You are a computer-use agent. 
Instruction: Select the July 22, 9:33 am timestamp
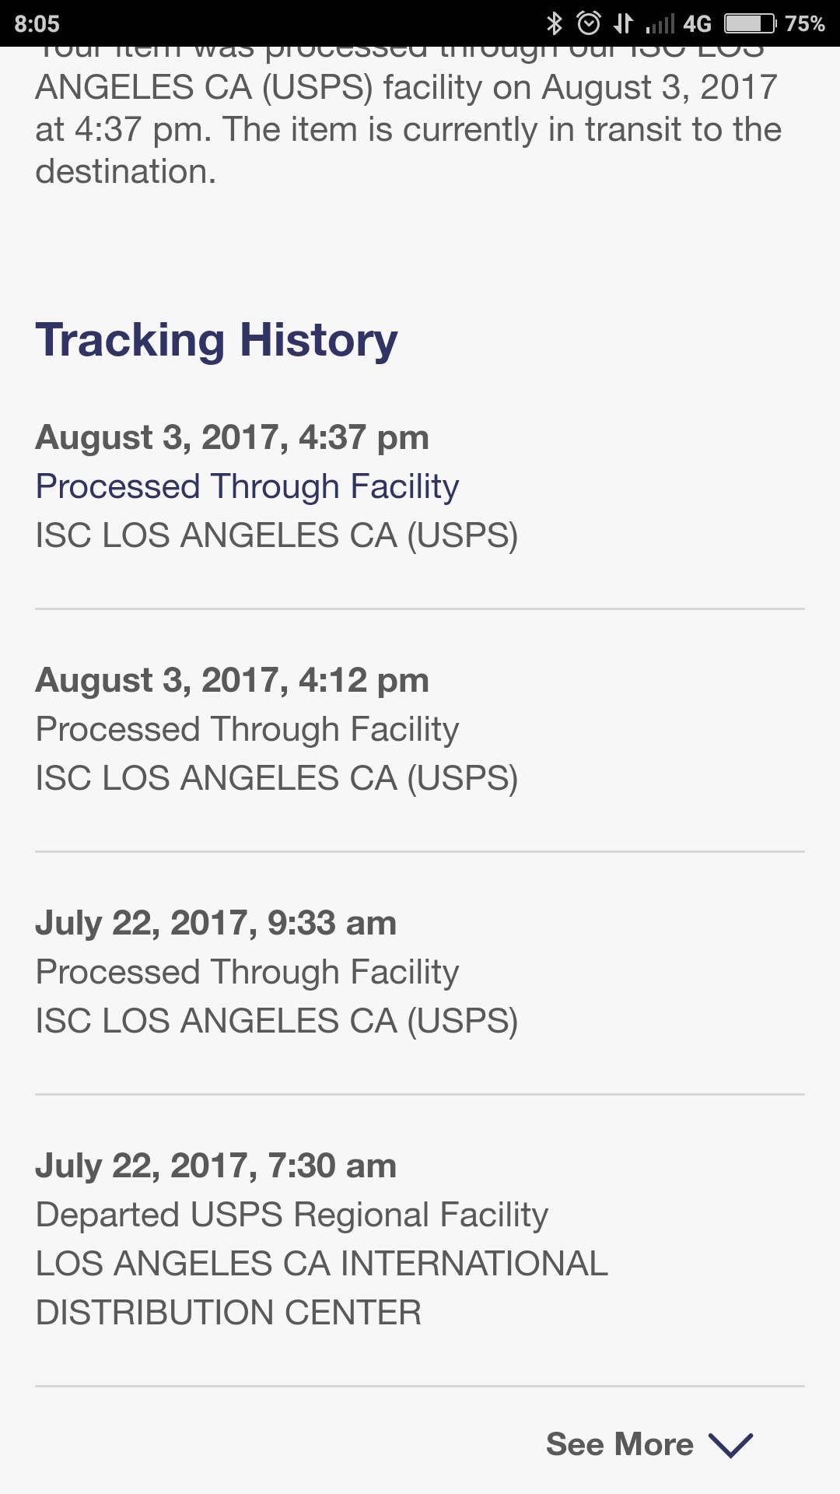(x=215, y=923)
